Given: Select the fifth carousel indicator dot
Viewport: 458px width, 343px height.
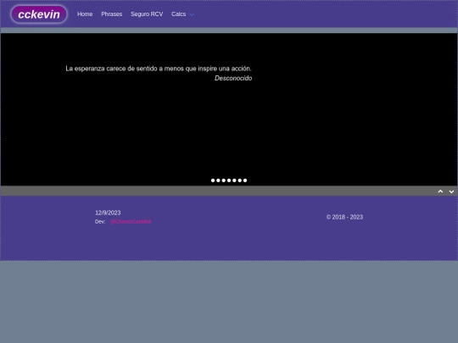Looking at the screenshot, I should 234,180.
